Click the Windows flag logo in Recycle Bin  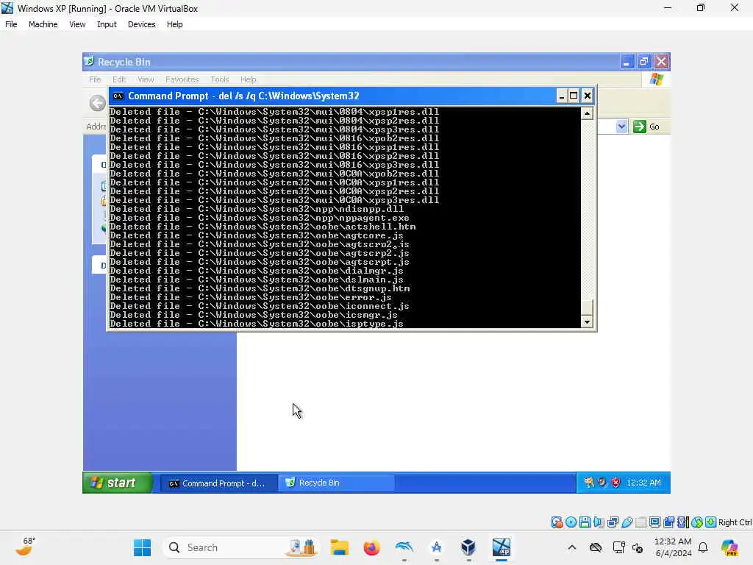click(657, 79)
